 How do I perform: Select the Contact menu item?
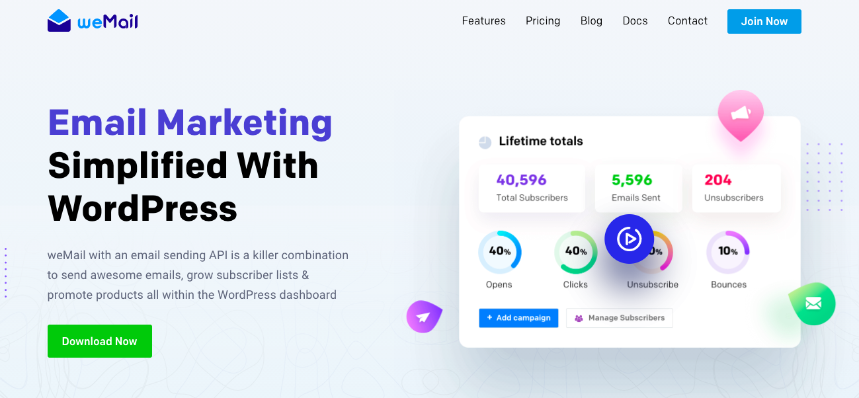click(687, 21)
